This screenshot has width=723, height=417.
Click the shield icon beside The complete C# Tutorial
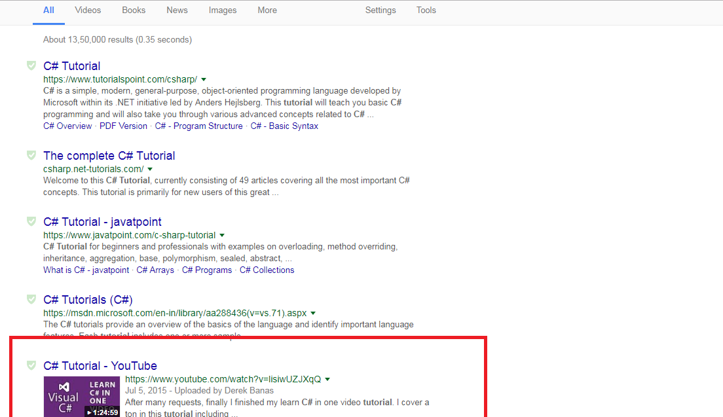click(31, 155)
